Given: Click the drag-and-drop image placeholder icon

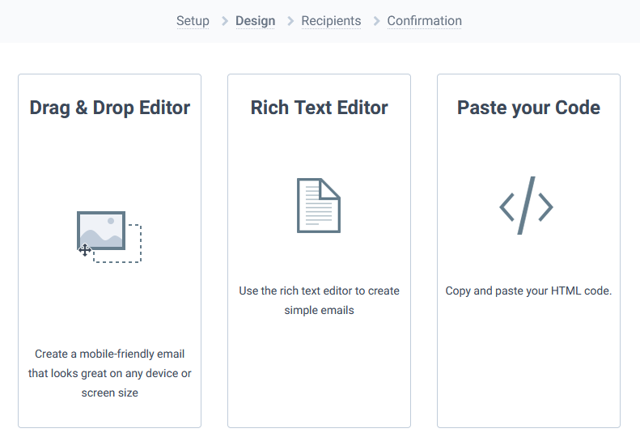Looking at the screenshot, I should point(101,231).
